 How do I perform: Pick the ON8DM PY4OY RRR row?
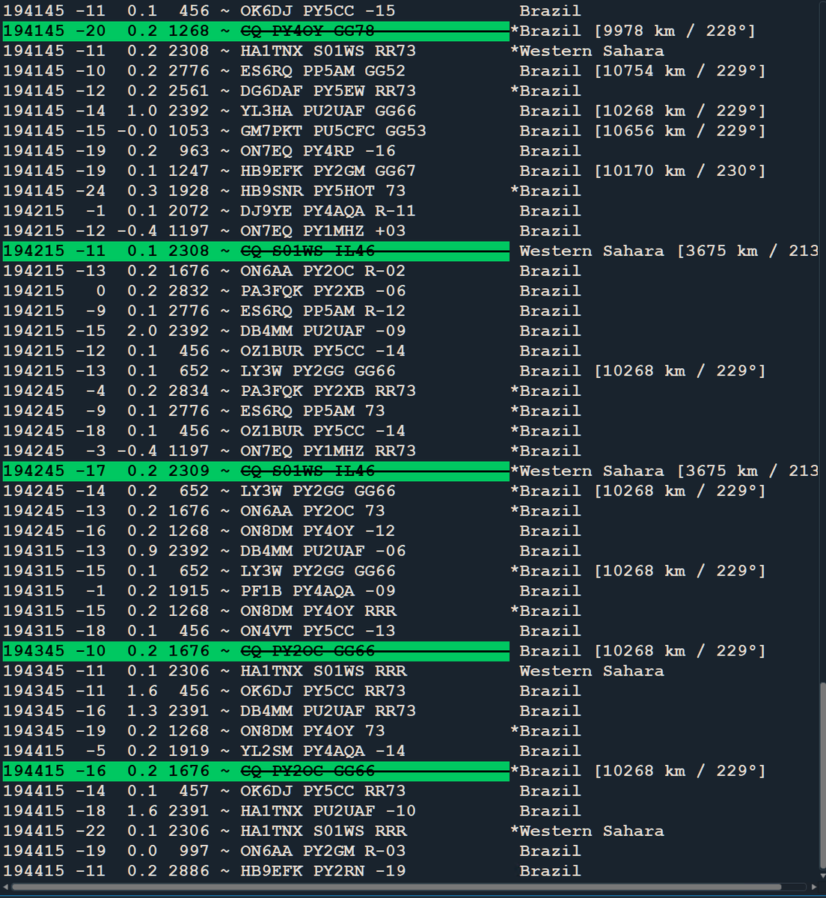coord(410,611)
